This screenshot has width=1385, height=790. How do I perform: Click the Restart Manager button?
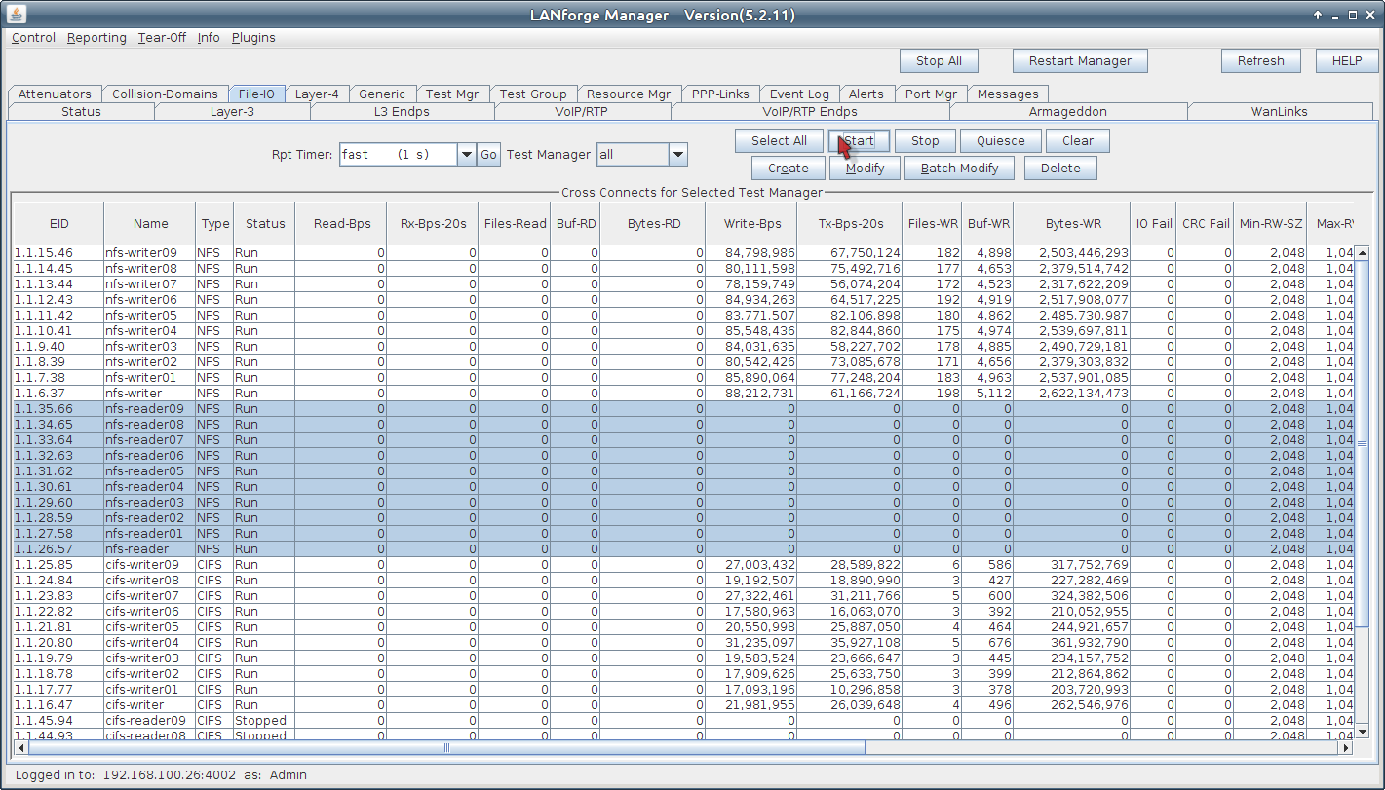click(1080, 60)
